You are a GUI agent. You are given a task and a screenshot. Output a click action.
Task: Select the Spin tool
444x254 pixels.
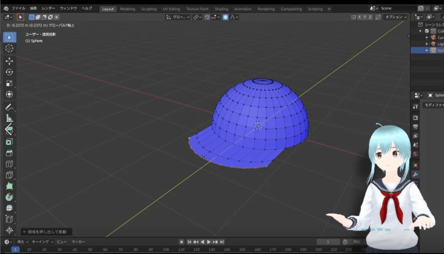point(9,197)
